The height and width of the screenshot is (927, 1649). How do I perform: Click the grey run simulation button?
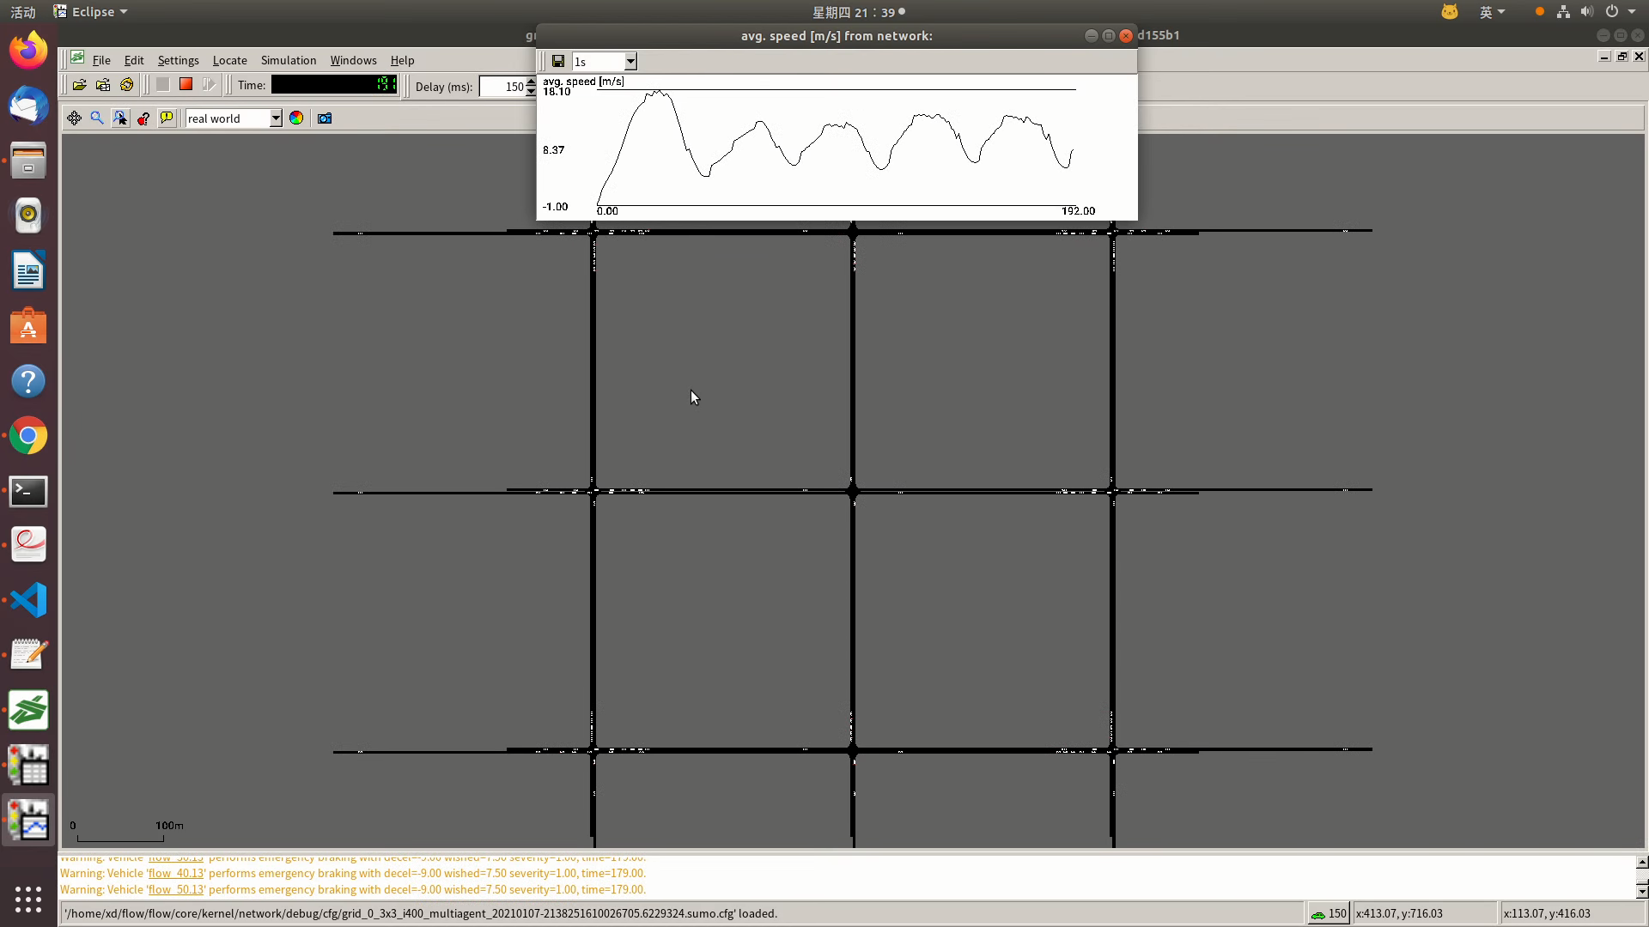[162, 85]
